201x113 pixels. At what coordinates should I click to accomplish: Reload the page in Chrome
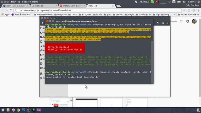pos(11,10)
